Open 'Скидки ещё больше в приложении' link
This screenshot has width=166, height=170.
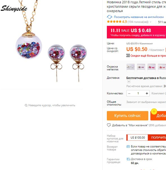(148, 56)
